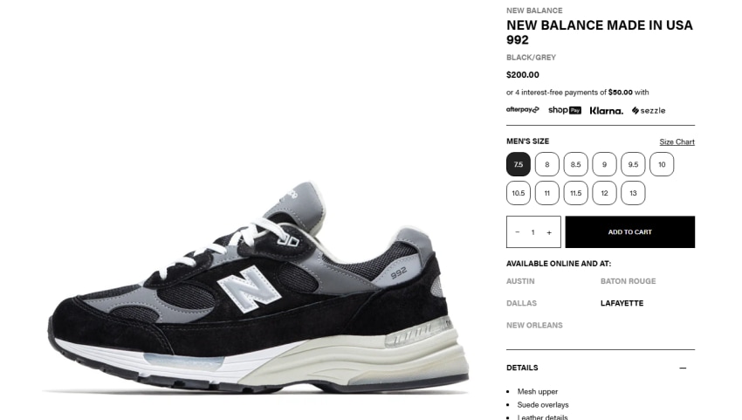Select men's size 8
Screen dimensions: 742x420
(x=547, y=164)
